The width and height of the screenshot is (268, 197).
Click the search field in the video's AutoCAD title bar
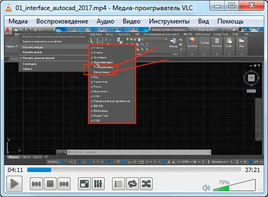pos(169,30)
